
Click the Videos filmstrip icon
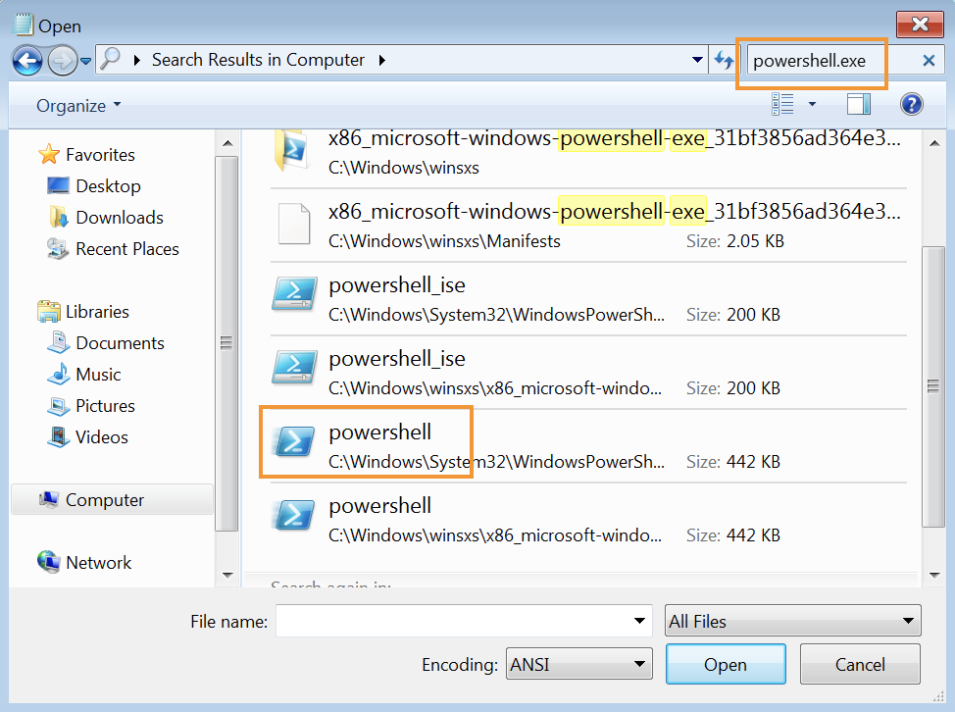click(x=59, y=437)
